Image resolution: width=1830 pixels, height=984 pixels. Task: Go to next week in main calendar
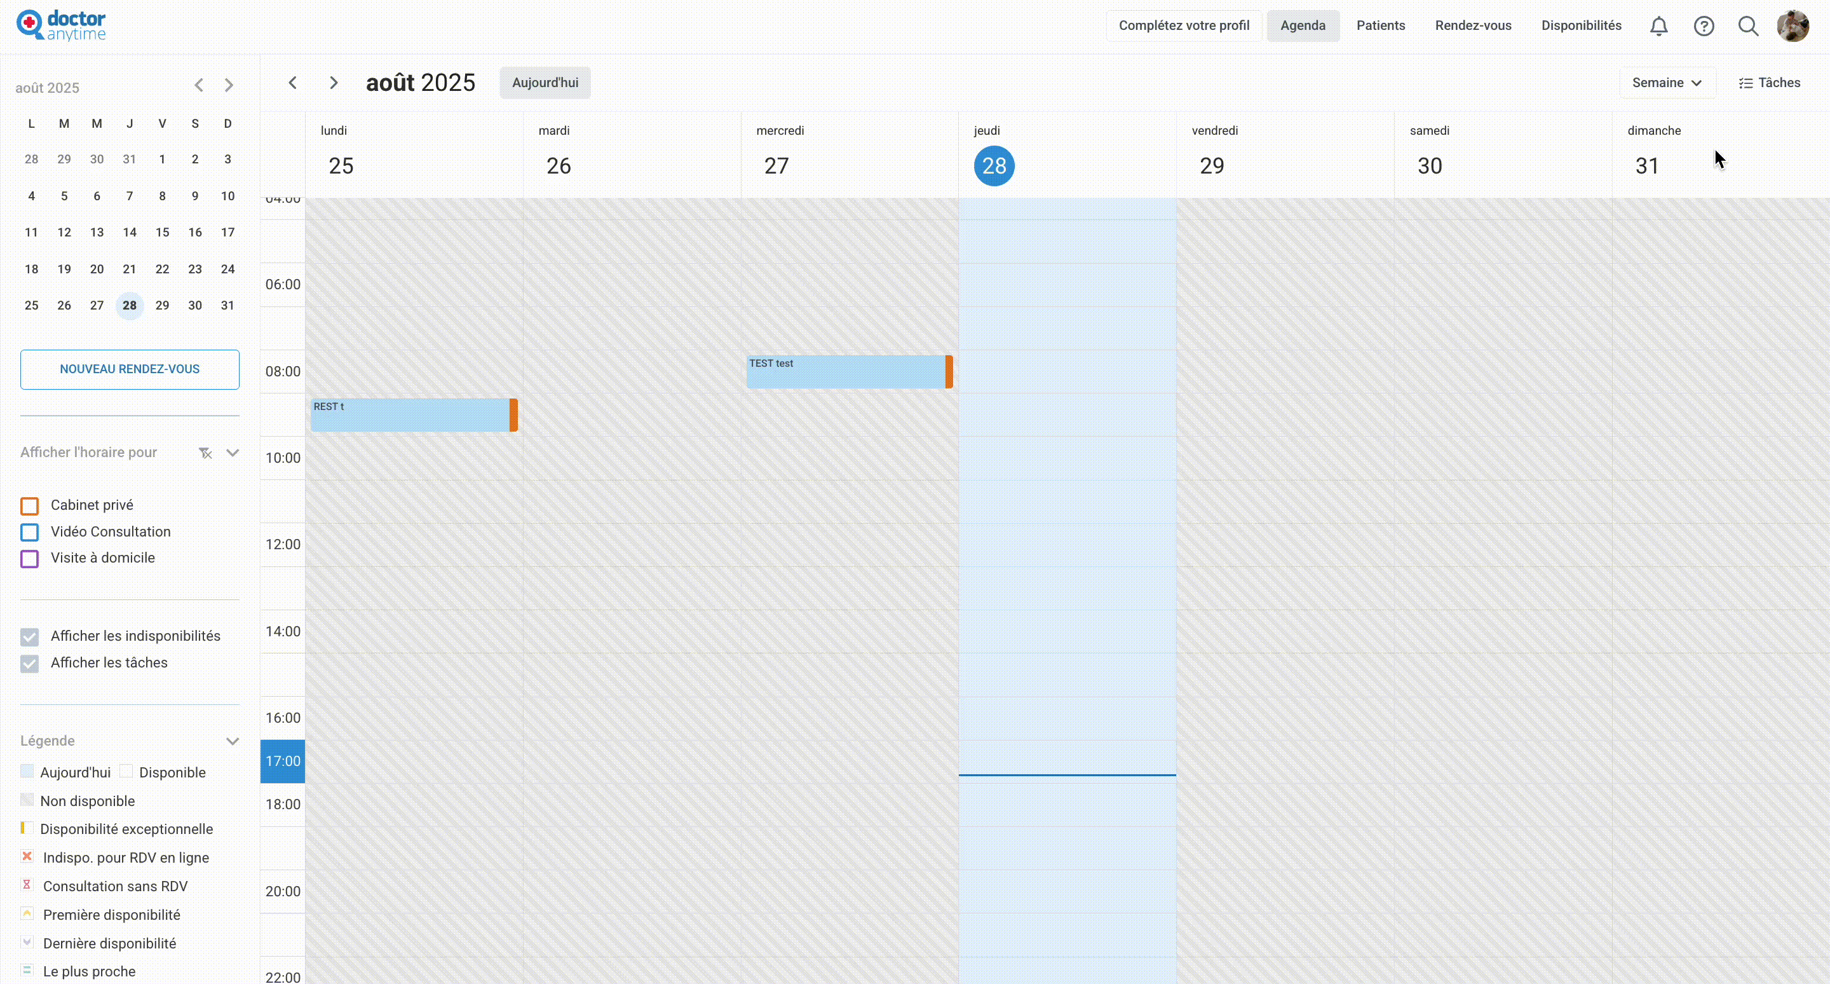(x=333, y=83)
